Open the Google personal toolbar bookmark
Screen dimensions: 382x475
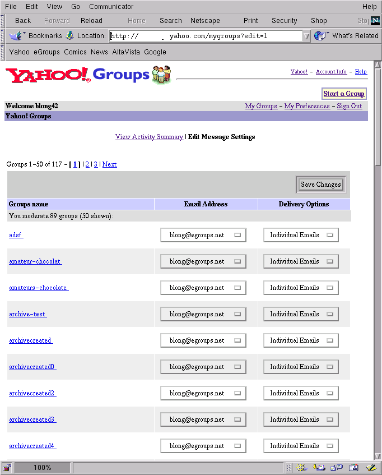[155, 52]
